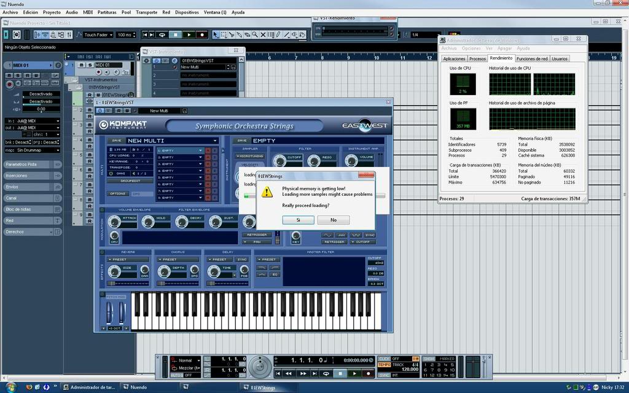Click the CUTOFF knob in filter section
Screen dimensions: 629x393
point(279,161)
